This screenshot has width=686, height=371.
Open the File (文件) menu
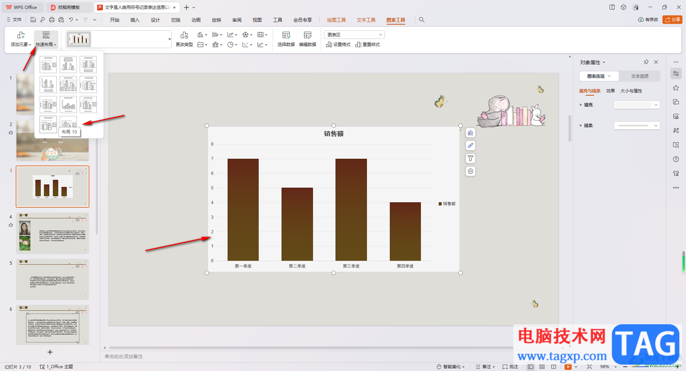click(14, 20)
